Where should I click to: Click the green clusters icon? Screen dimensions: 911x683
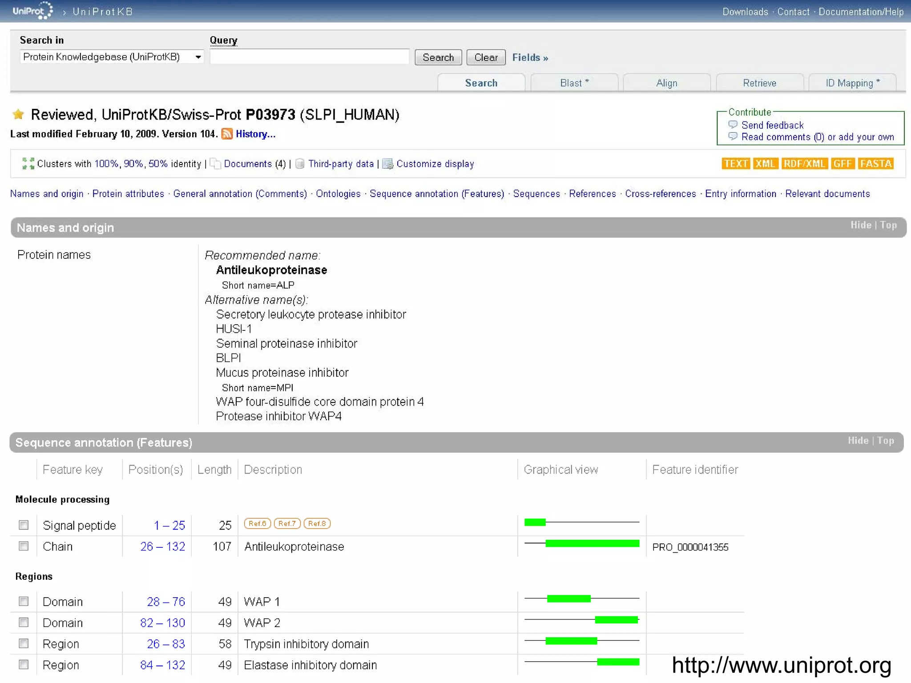28,164
